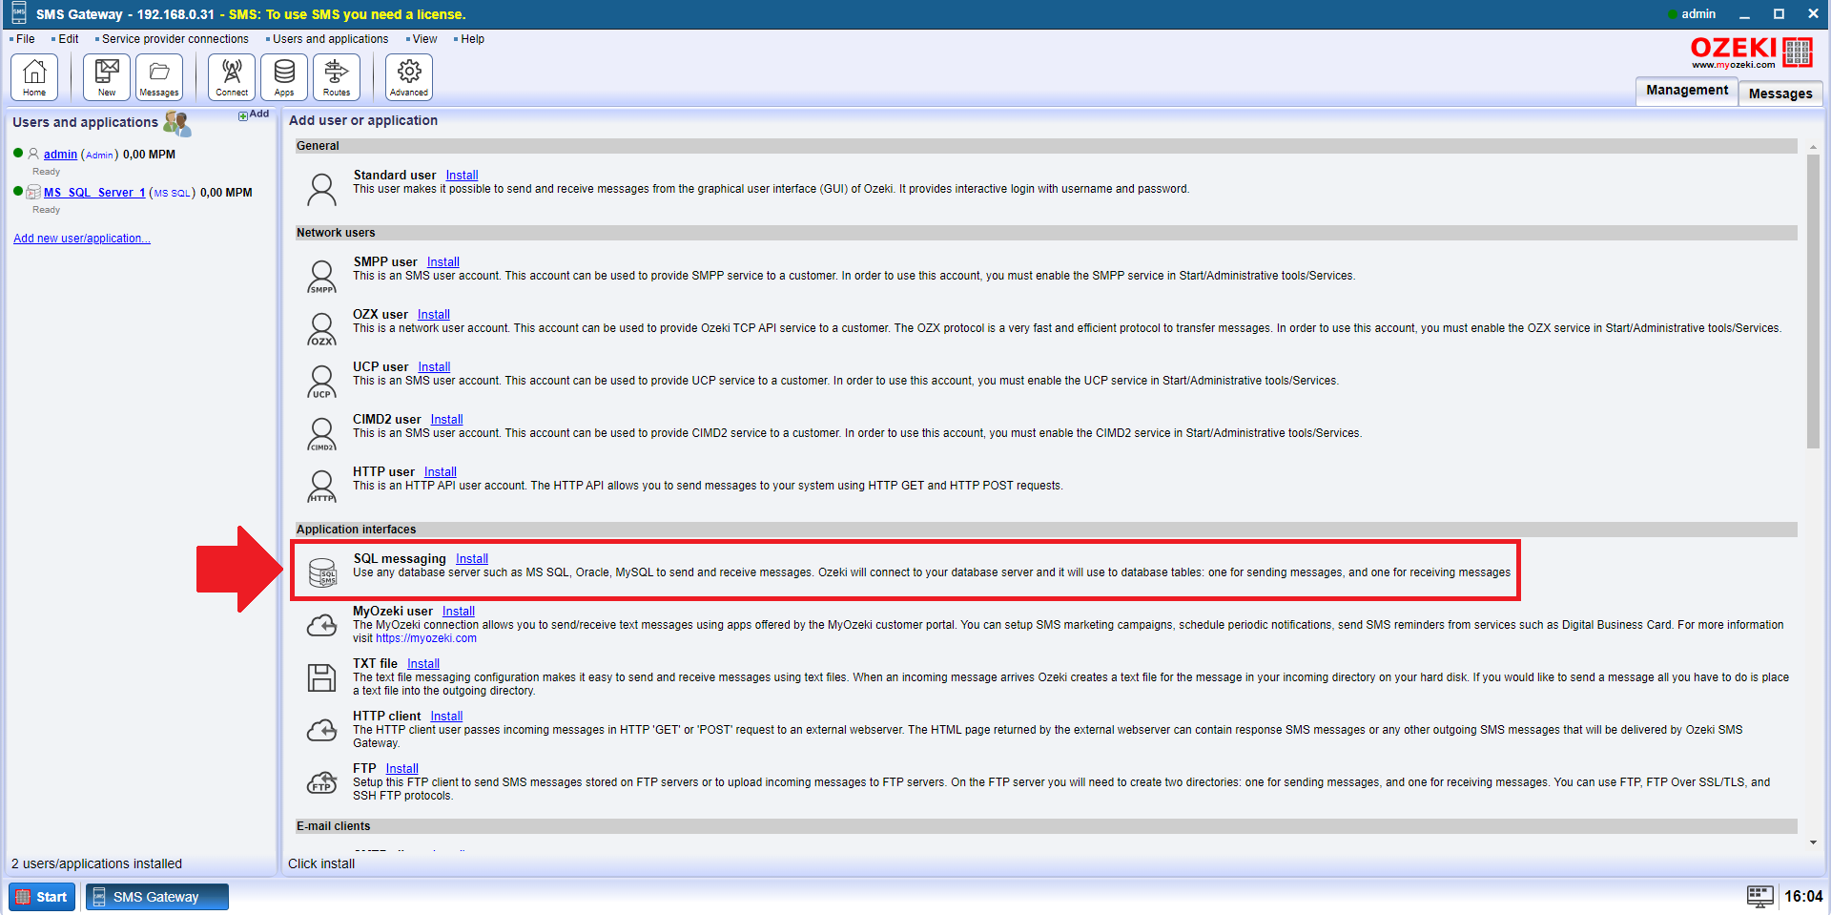This screenshot has width=1831, height=915.
Task: Open the Users and applications menu
Action: click(x=330, y=39)
